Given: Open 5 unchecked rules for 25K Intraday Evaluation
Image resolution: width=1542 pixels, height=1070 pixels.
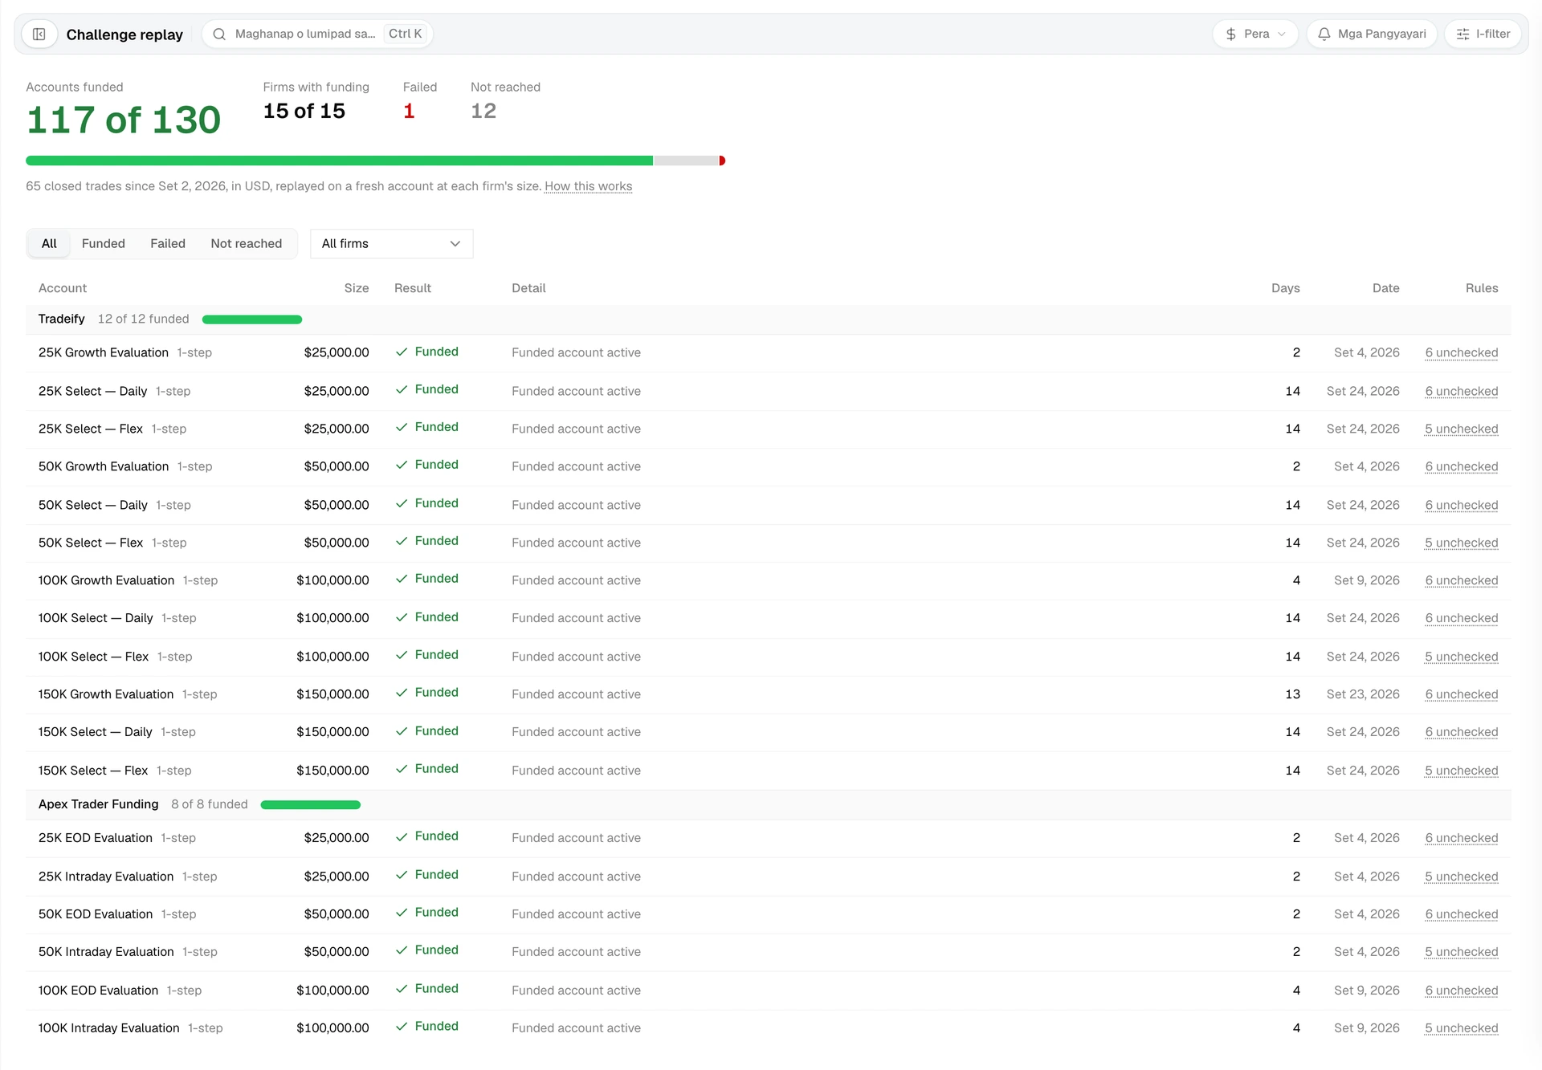Looking at the screenshot, I should pos(1462,877).
